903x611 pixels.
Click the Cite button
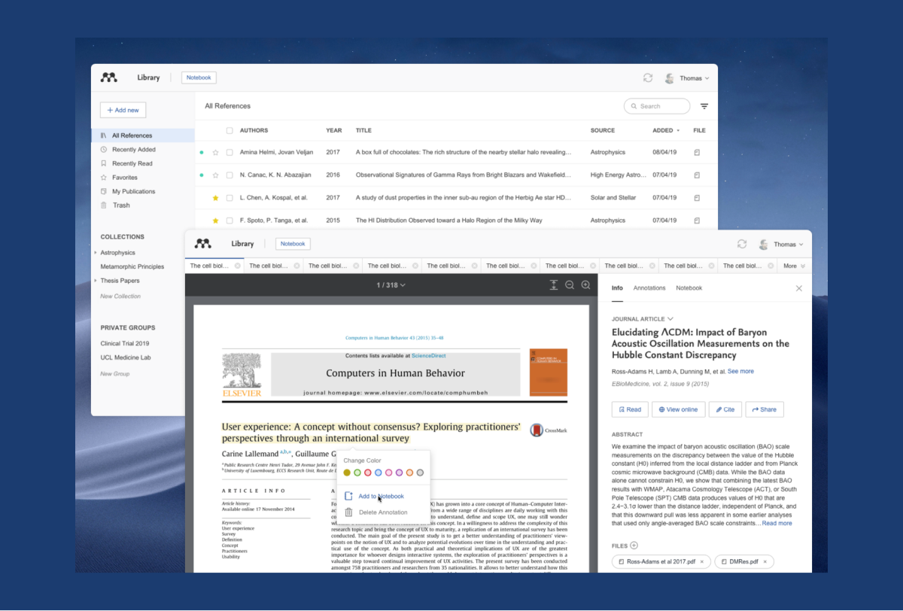pyautogui.click(x=724, y=409)
